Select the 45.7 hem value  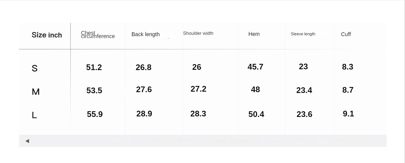(x=255, y=67)
